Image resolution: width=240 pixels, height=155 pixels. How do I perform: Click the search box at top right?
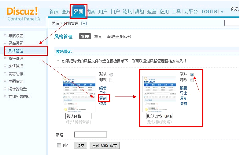232,23
